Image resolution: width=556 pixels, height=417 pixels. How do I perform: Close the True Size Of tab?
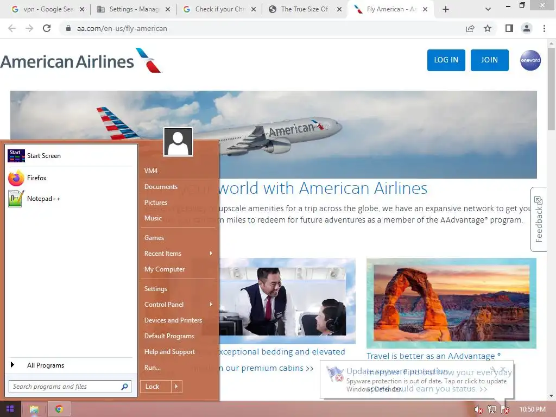pos(339,9)
